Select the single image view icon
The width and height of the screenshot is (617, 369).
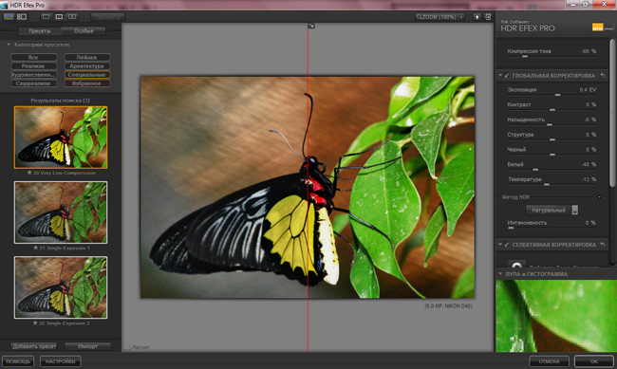[x=47, y=16]
